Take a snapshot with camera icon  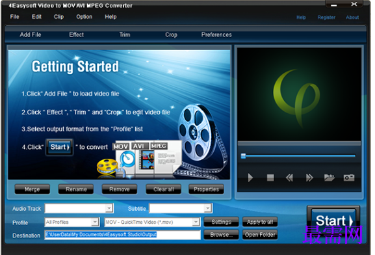(x=349, y=178)
